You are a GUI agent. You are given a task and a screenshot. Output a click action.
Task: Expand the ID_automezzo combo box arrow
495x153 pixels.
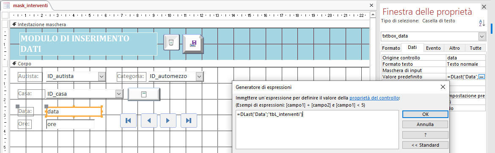click(x=200, y=76)
